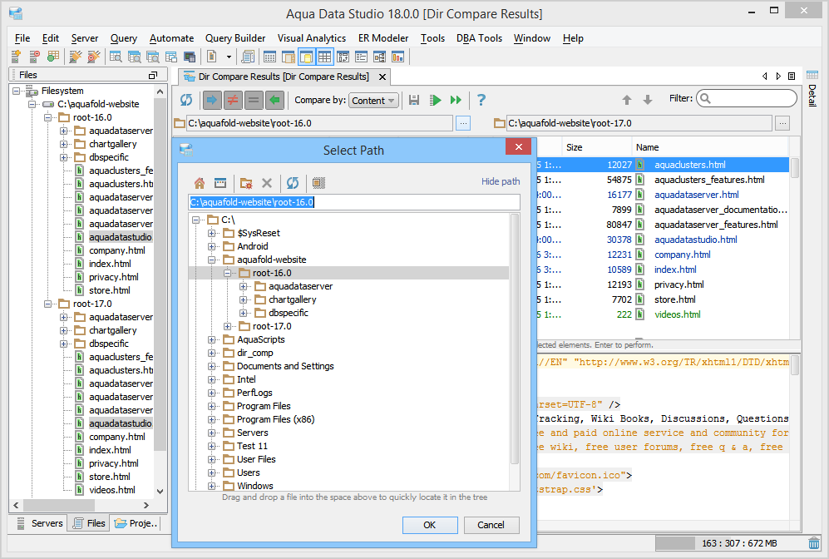Click the Select Path address field
Viewport: 829px width, 559px height.
[354, 202]
